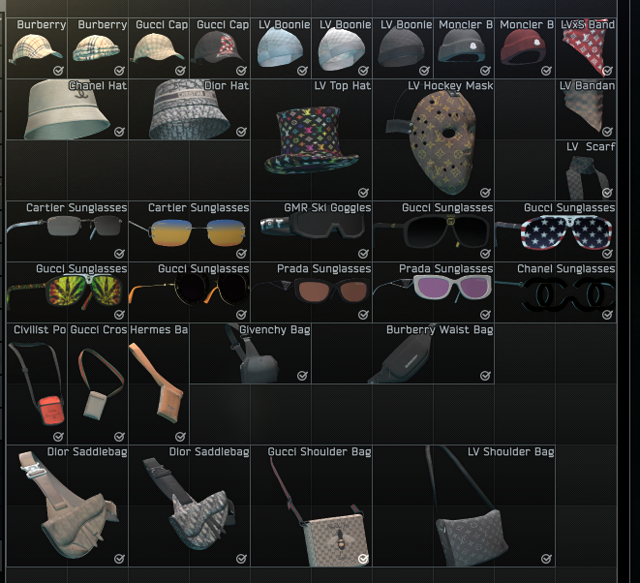The width and height of the screenshot is (640, 583).
Task: Pick Prada Sunglasses with purple lenses
Action: coord(433,292)
